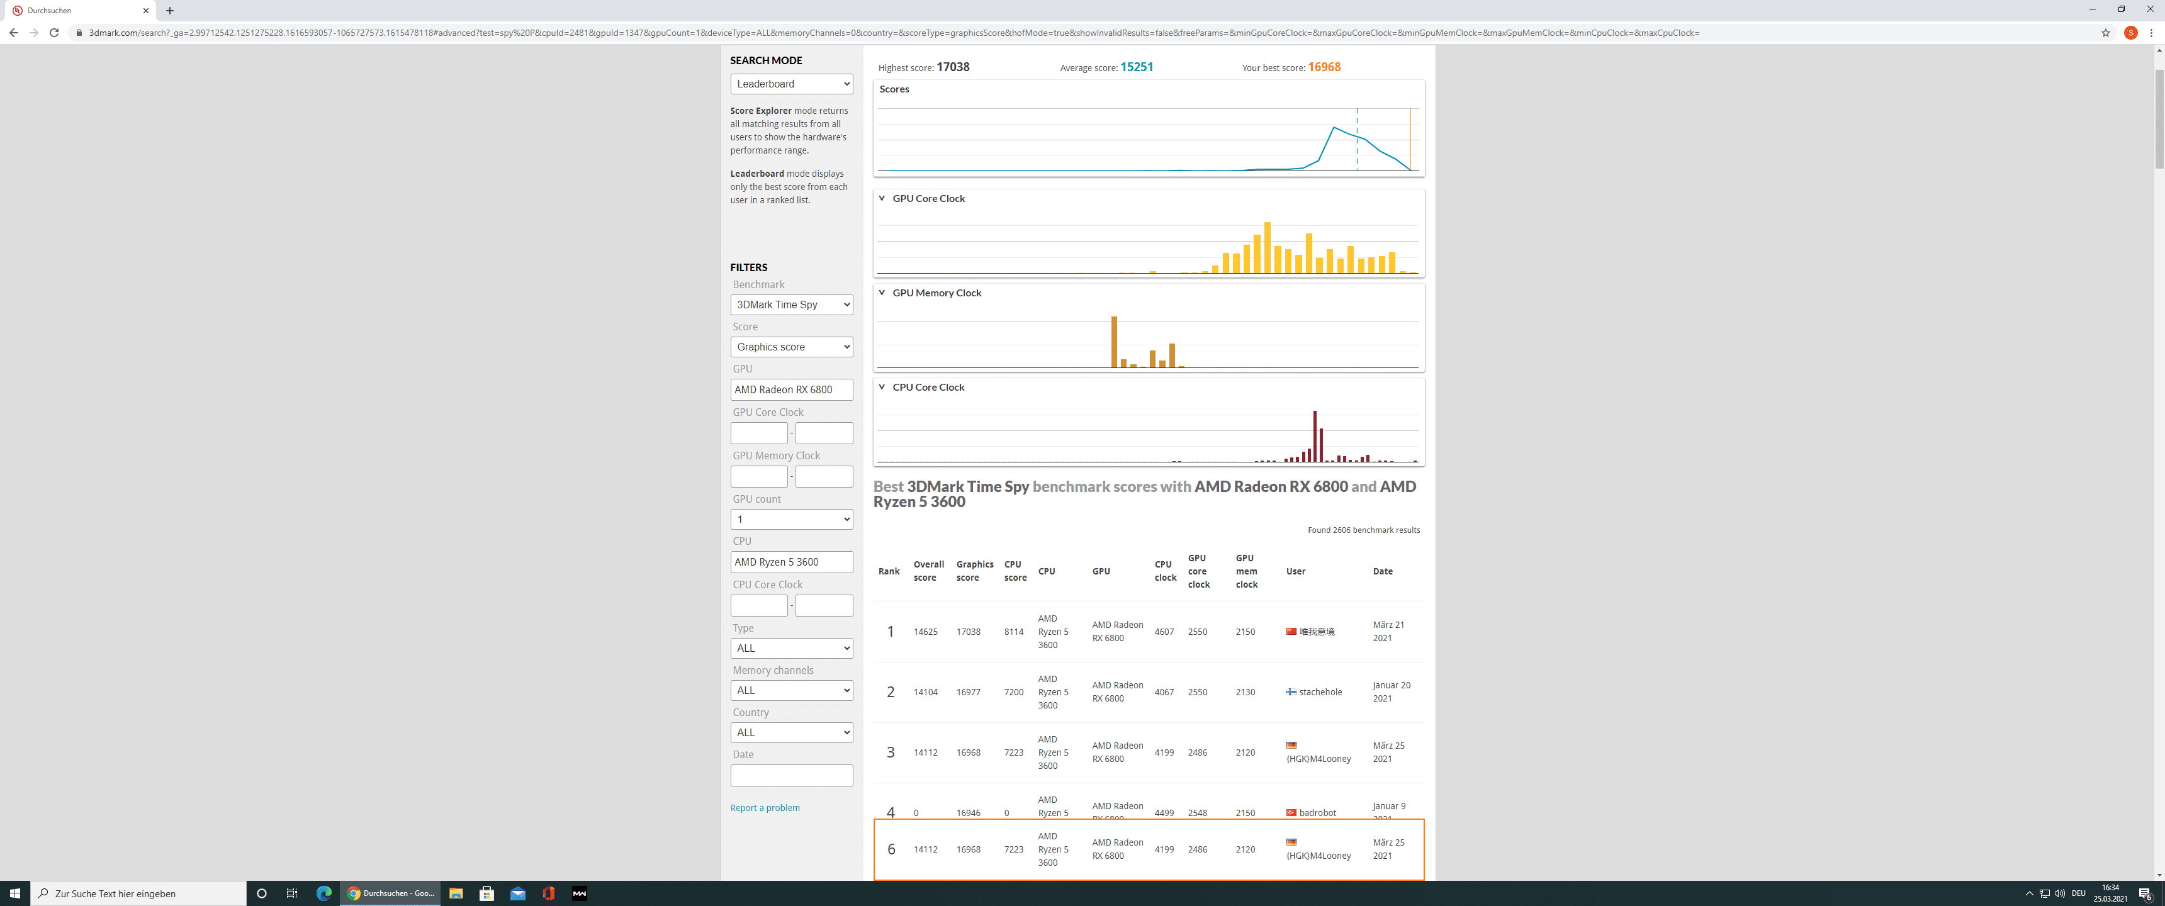The height and width of the screenshot is (906, 2165).
Task: Open the Search Mode Leaderboard dropdown
Action: [x=791, y=84]
